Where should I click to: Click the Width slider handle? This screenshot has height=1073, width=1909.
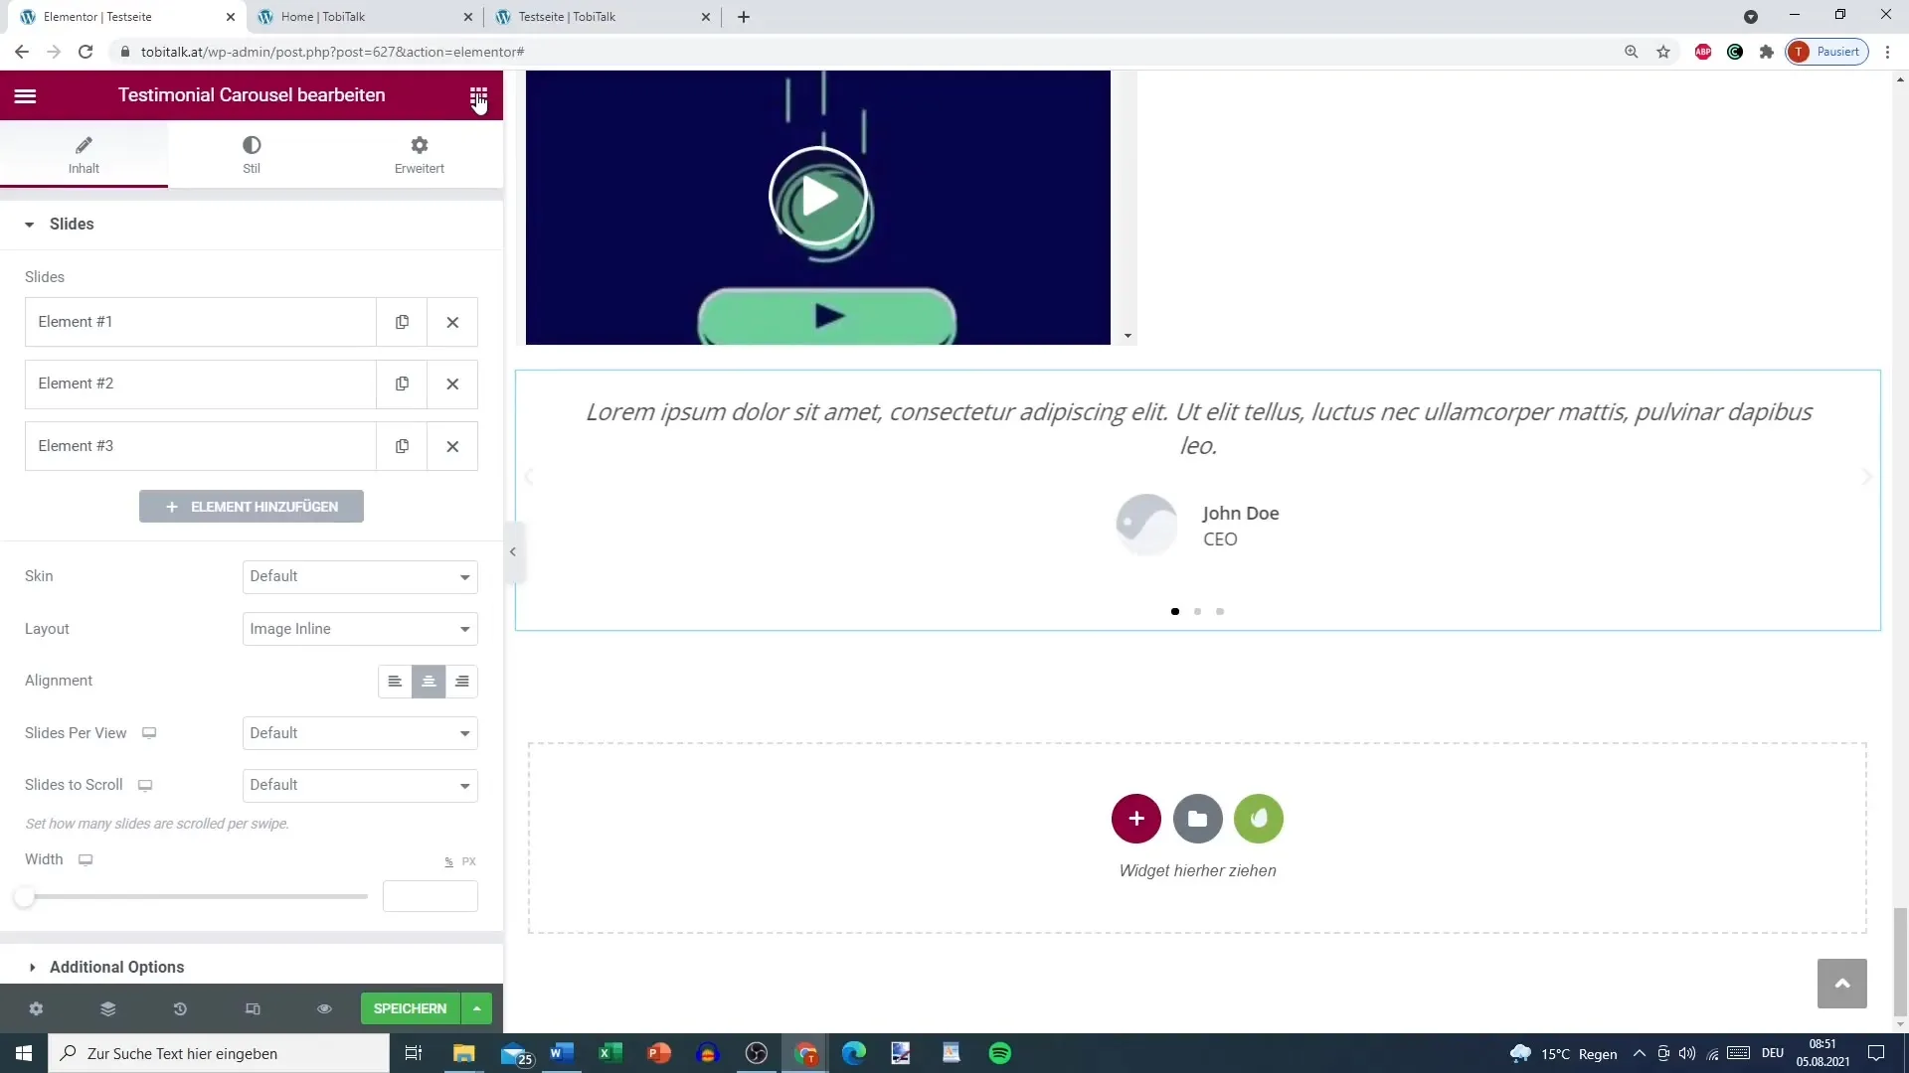[x=25, y=897]
